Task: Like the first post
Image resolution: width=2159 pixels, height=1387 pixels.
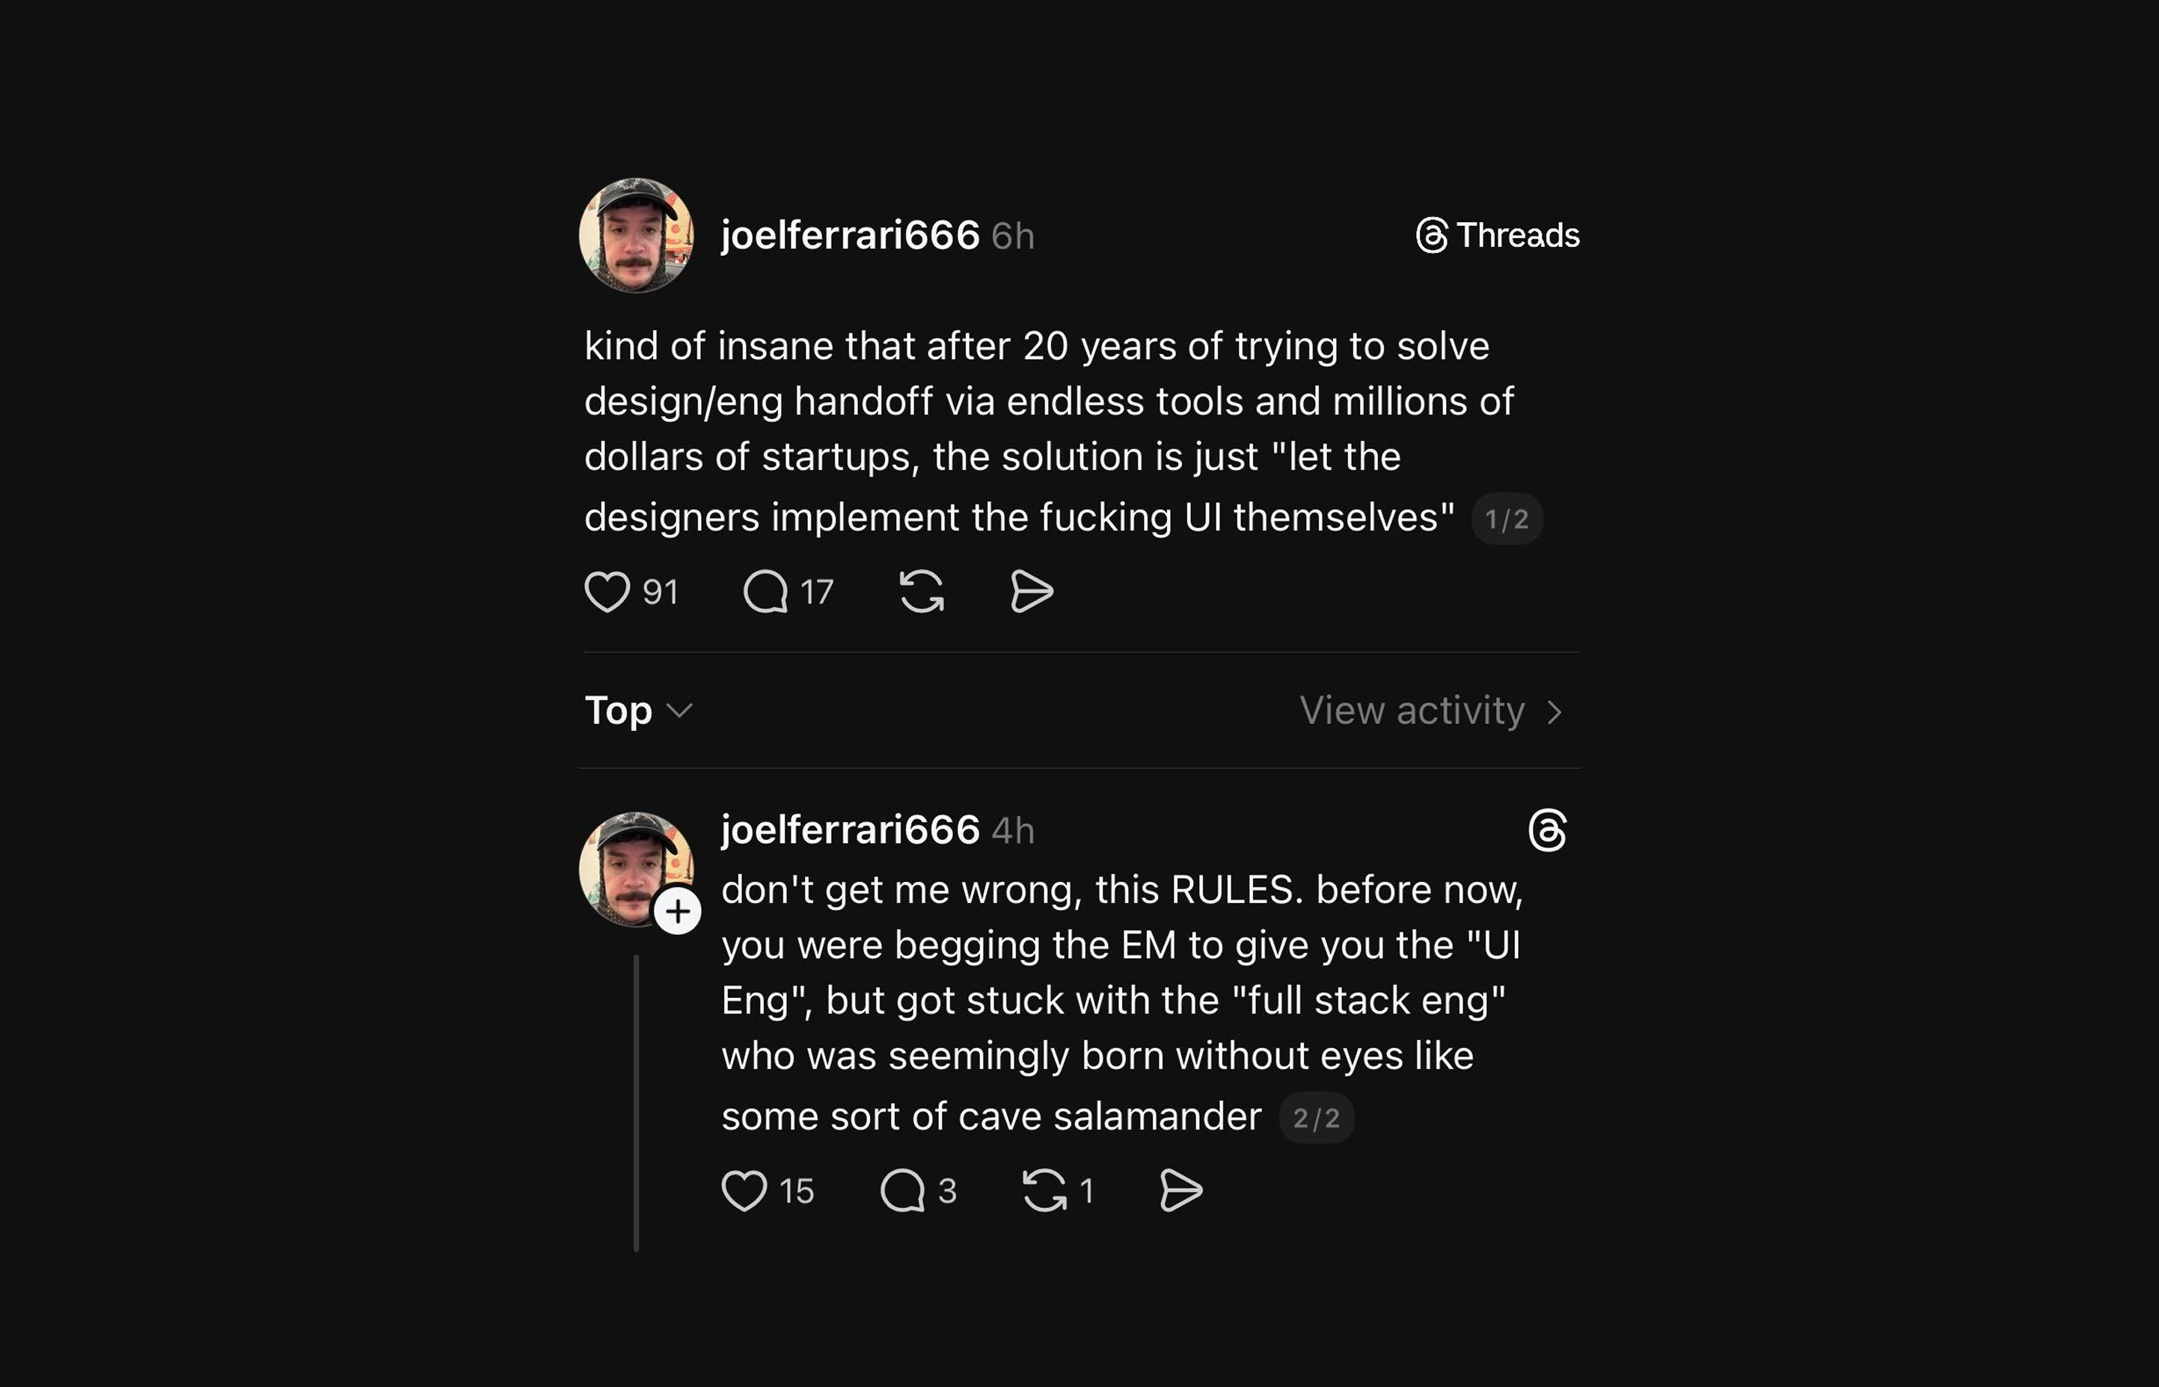Action: [610, 592]
